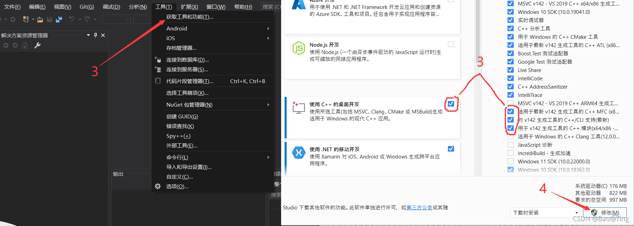Enable the JavaScript 诊断 checkbox

pyautogui.click(x=511, y=145)
